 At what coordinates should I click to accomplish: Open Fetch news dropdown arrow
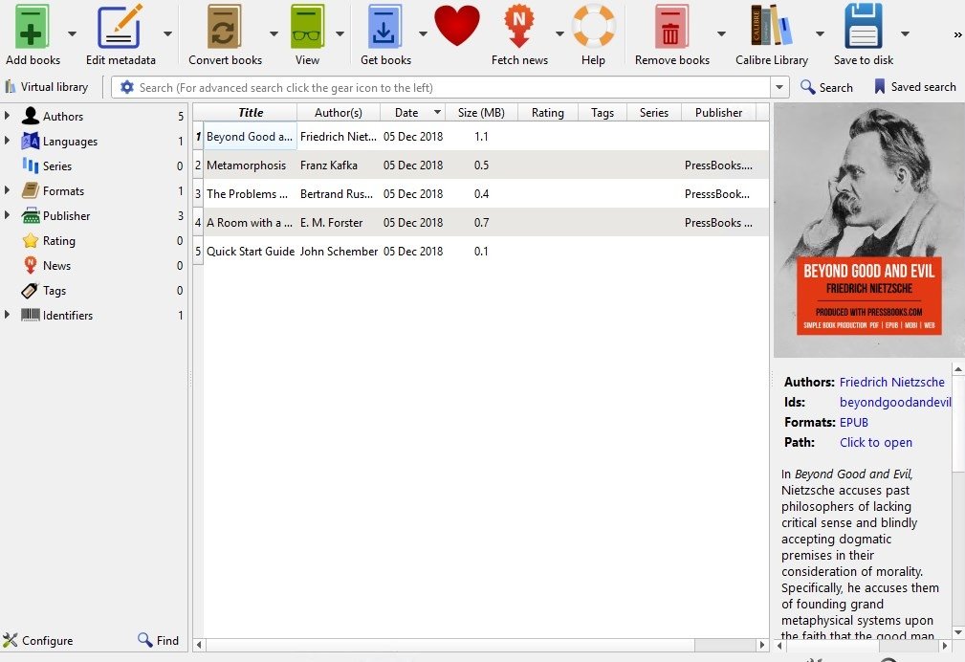[x=559, y=33]
